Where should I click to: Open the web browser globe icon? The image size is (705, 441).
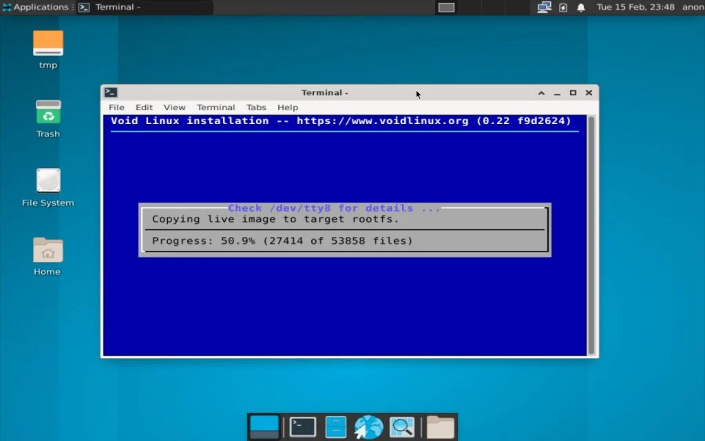368,426
